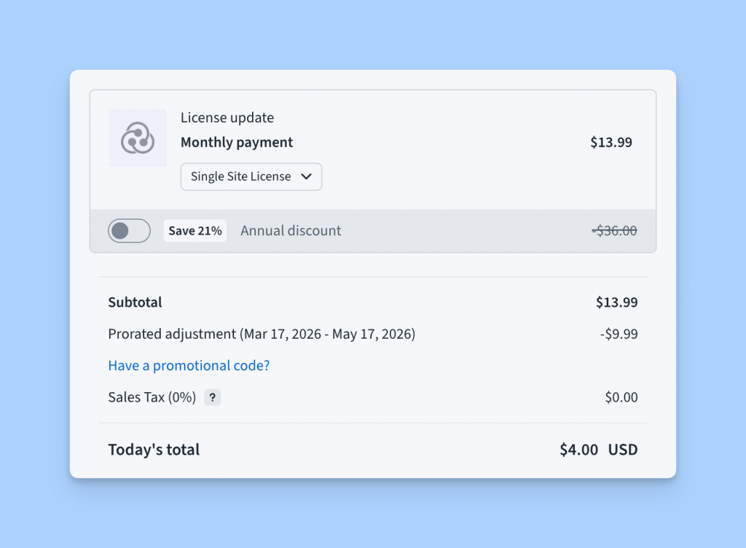Open 'Have a promotional code?' link
The width and height of the screenshot is (746, 548).
[x=189, y=365]
